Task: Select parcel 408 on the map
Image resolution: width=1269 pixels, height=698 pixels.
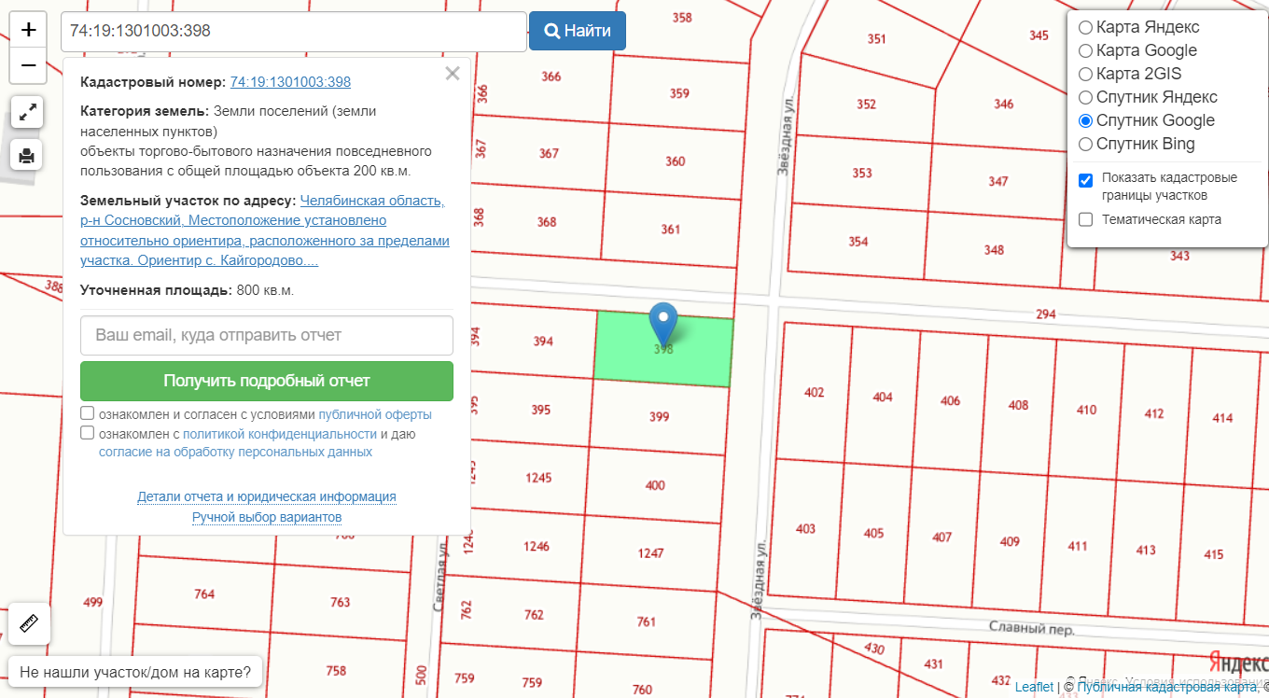Action: click(x=1019, y=405)
